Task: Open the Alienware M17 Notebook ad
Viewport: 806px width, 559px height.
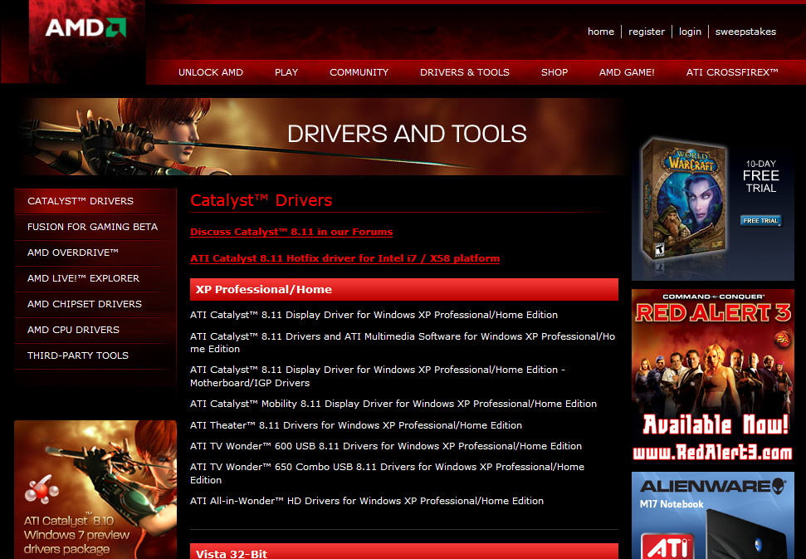Action: [x=712, y=515]
